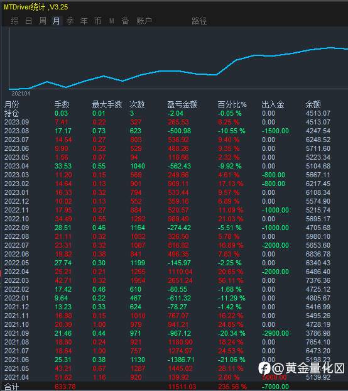Click profit value -1386.71
Screen dimensions: 348x391
[181, 360]
